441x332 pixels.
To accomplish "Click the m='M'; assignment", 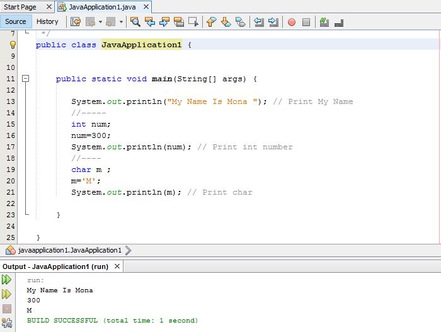I will 86,181.
